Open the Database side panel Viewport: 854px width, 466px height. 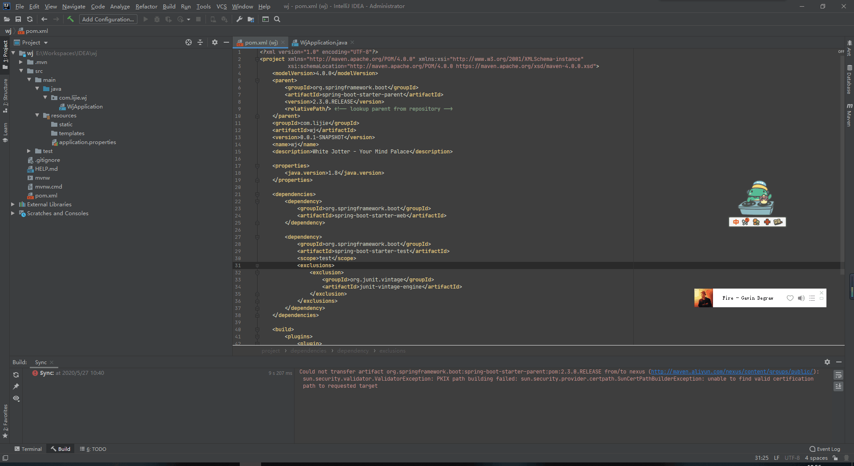tap(849, 79)
